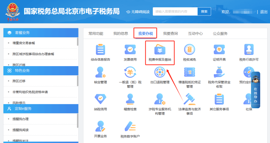This screenshot has height=143, width=270.
Task: Click the 定制e服务 person icon
Action: [9, 109]
